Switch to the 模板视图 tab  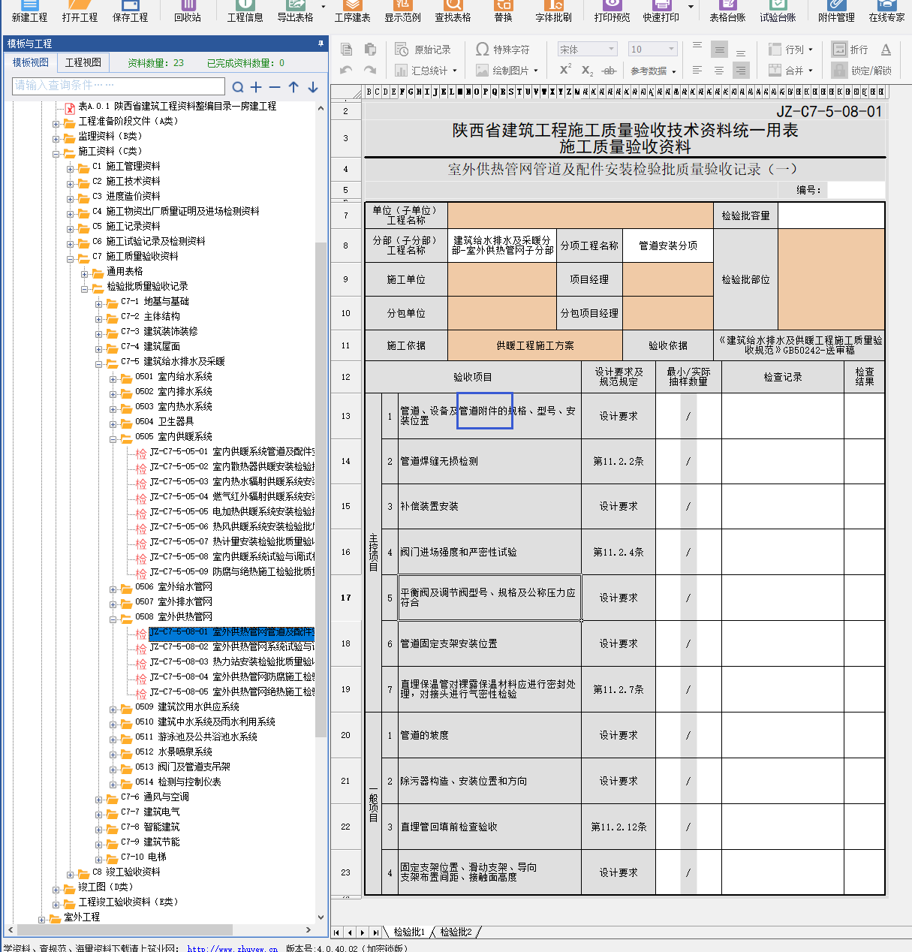pyautogui.click(x=31, y=62)
